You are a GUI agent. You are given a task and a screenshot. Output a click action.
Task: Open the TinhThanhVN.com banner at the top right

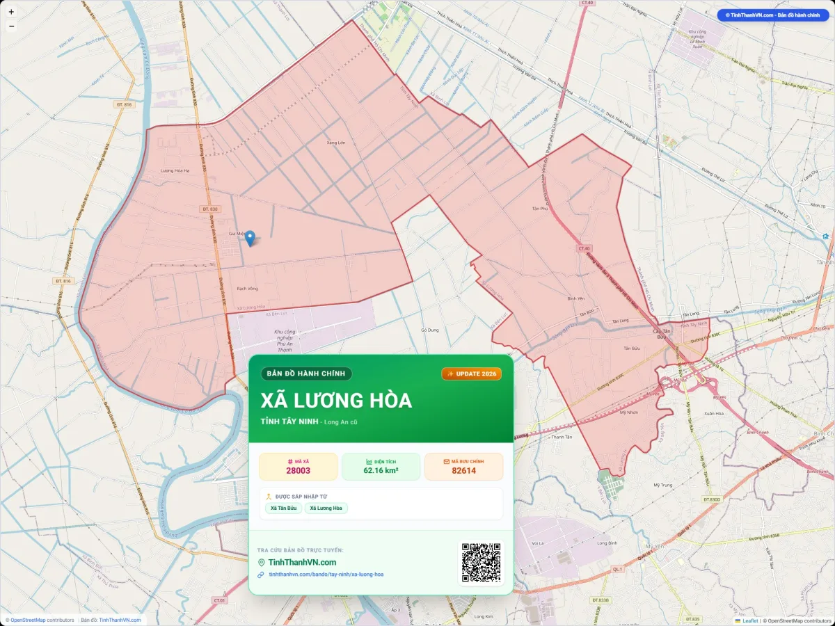(772, 15)
